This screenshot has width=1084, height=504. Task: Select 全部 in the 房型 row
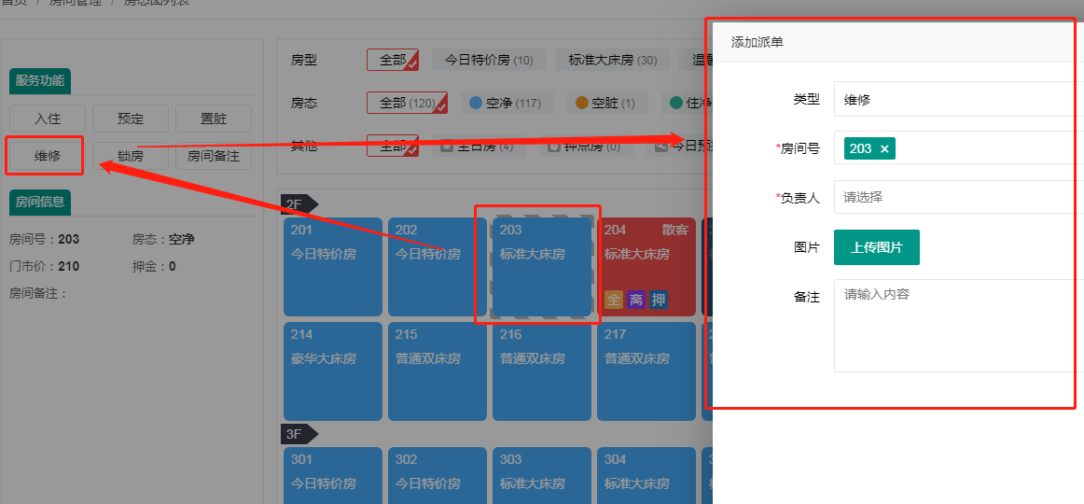(393, 60)
